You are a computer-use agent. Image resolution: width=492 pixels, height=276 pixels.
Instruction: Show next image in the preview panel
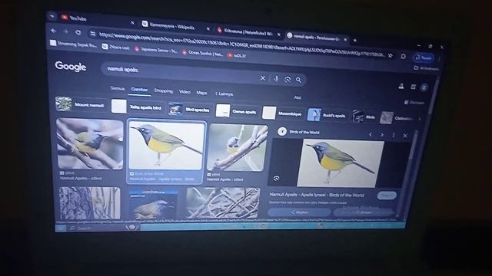(x=382, y=135)
